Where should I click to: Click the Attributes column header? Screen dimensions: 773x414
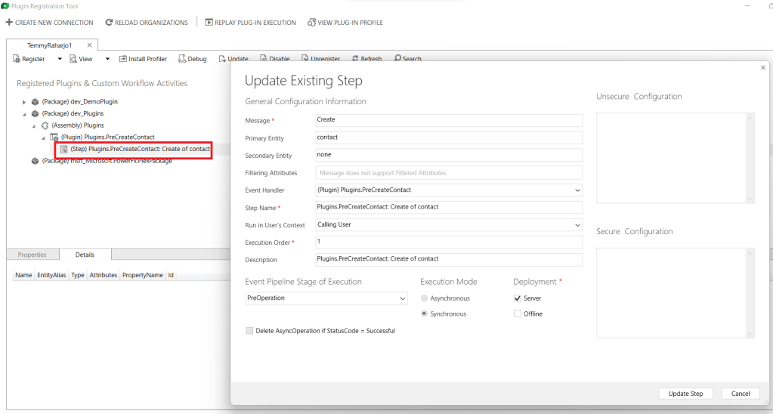point(103,275)
